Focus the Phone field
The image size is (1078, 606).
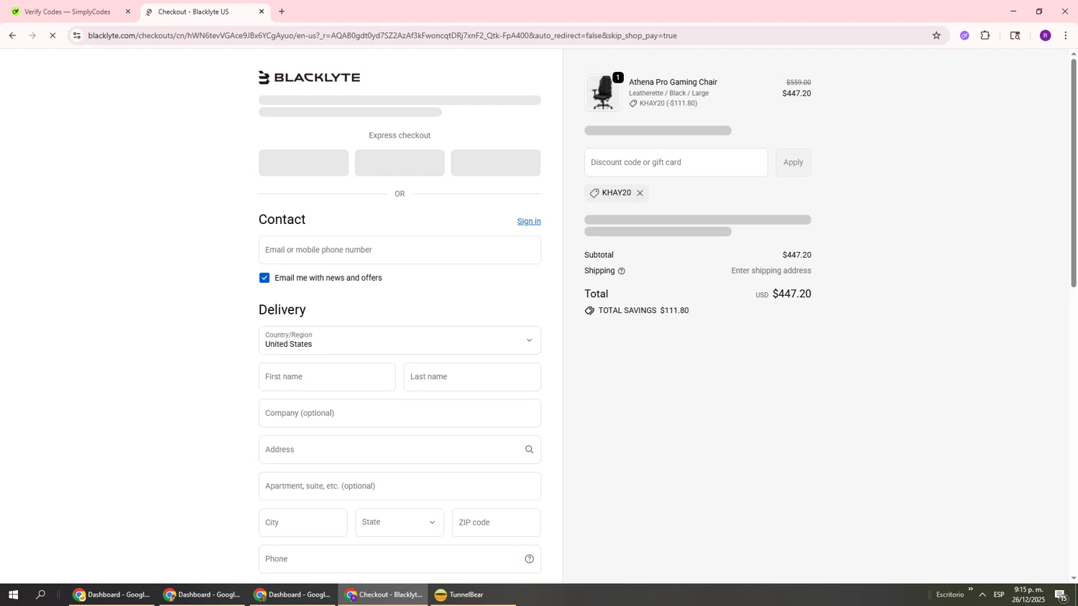tap(400, 559)
